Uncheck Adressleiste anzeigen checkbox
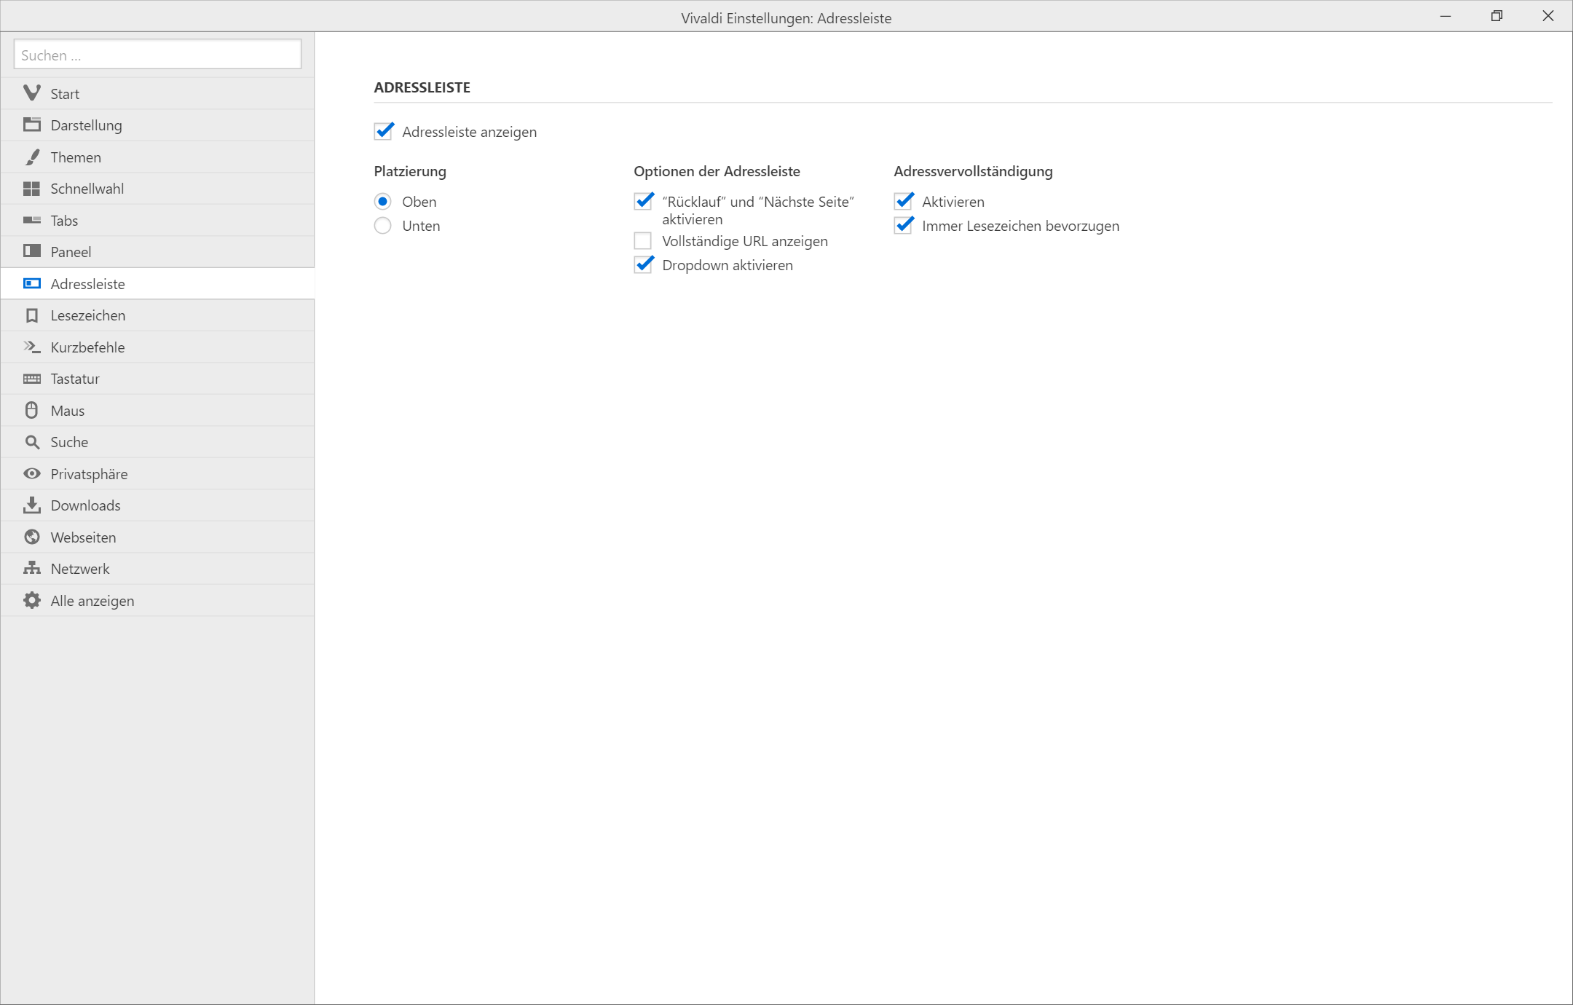 (383, 132)
